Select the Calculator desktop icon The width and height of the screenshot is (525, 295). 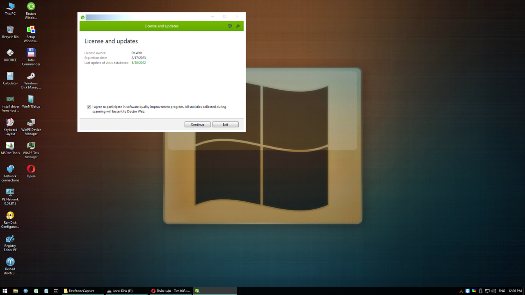[x=10, y=79]
